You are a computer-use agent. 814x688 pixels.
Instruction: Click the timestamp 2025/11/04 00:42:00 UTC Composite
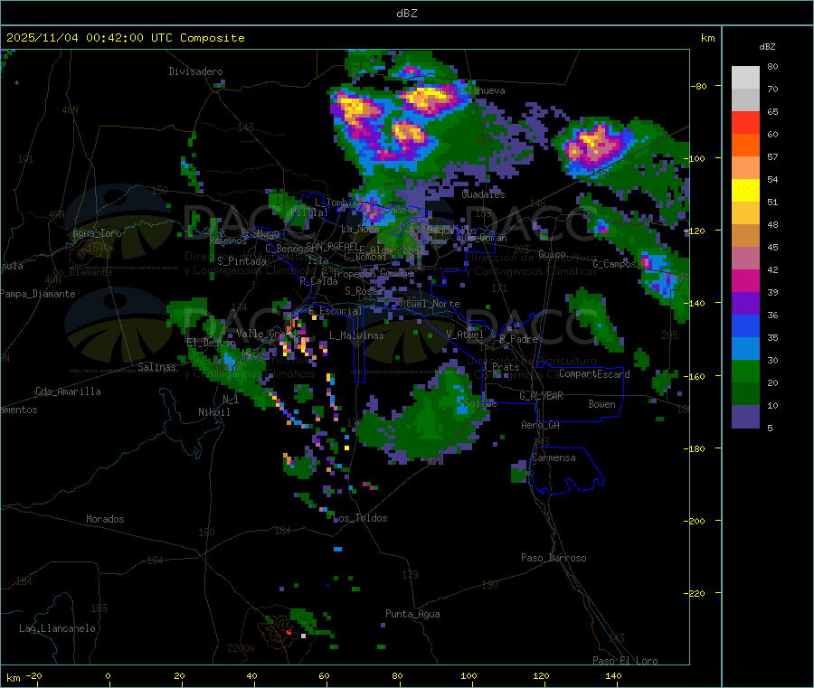tap(125, 38)
